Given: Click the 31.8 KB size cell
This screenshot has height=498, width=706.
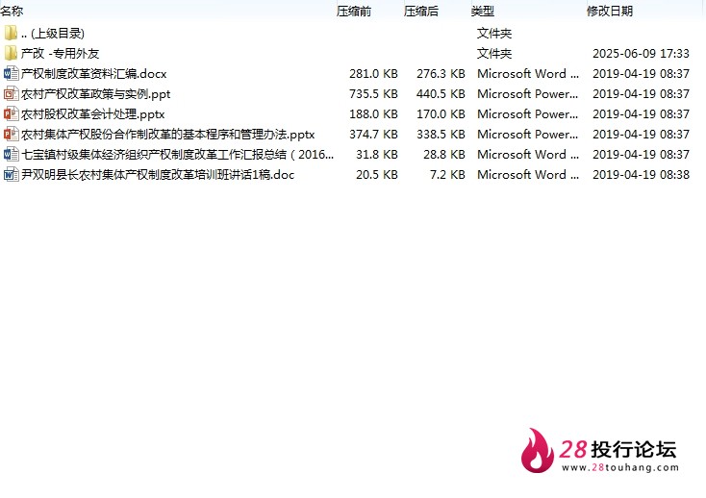Looking at the screenshot, I should [x=377, y=155].
